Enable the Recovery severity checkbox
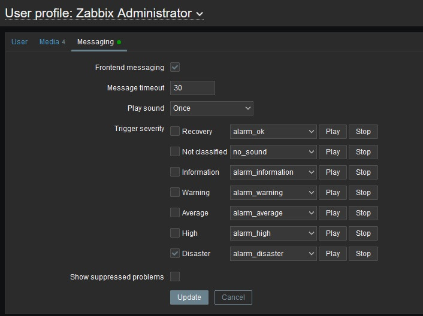This screenshot has height=316, width=423. 175,131
